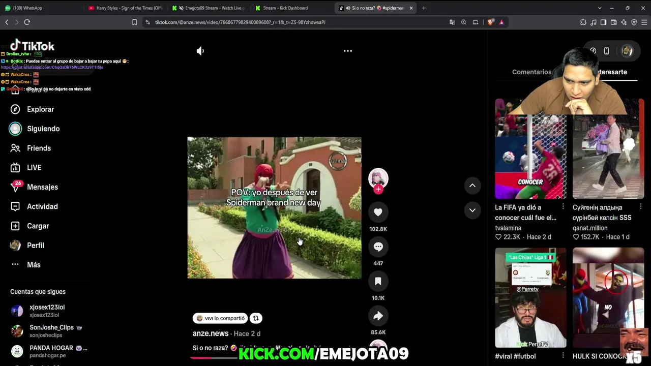Open the qanat.million recommended video thumbnail
Screen dimensions: 651x366
pyautogui.click(x=608, y=149)
